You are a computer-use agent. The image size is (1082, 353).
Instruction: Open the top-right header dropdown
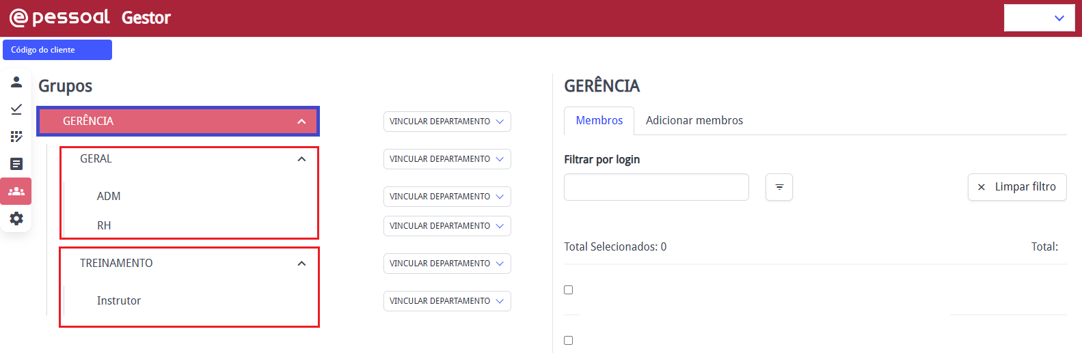[x=1040, y=18]
